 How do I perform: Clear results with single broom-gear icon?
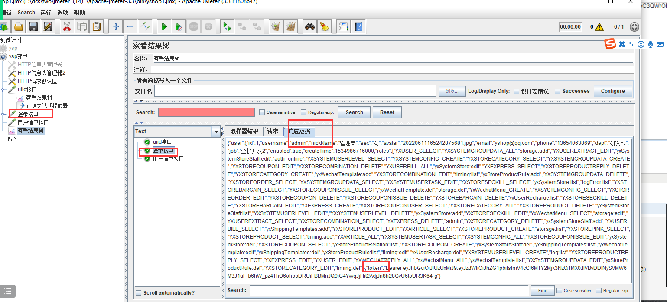coord(276,27)
